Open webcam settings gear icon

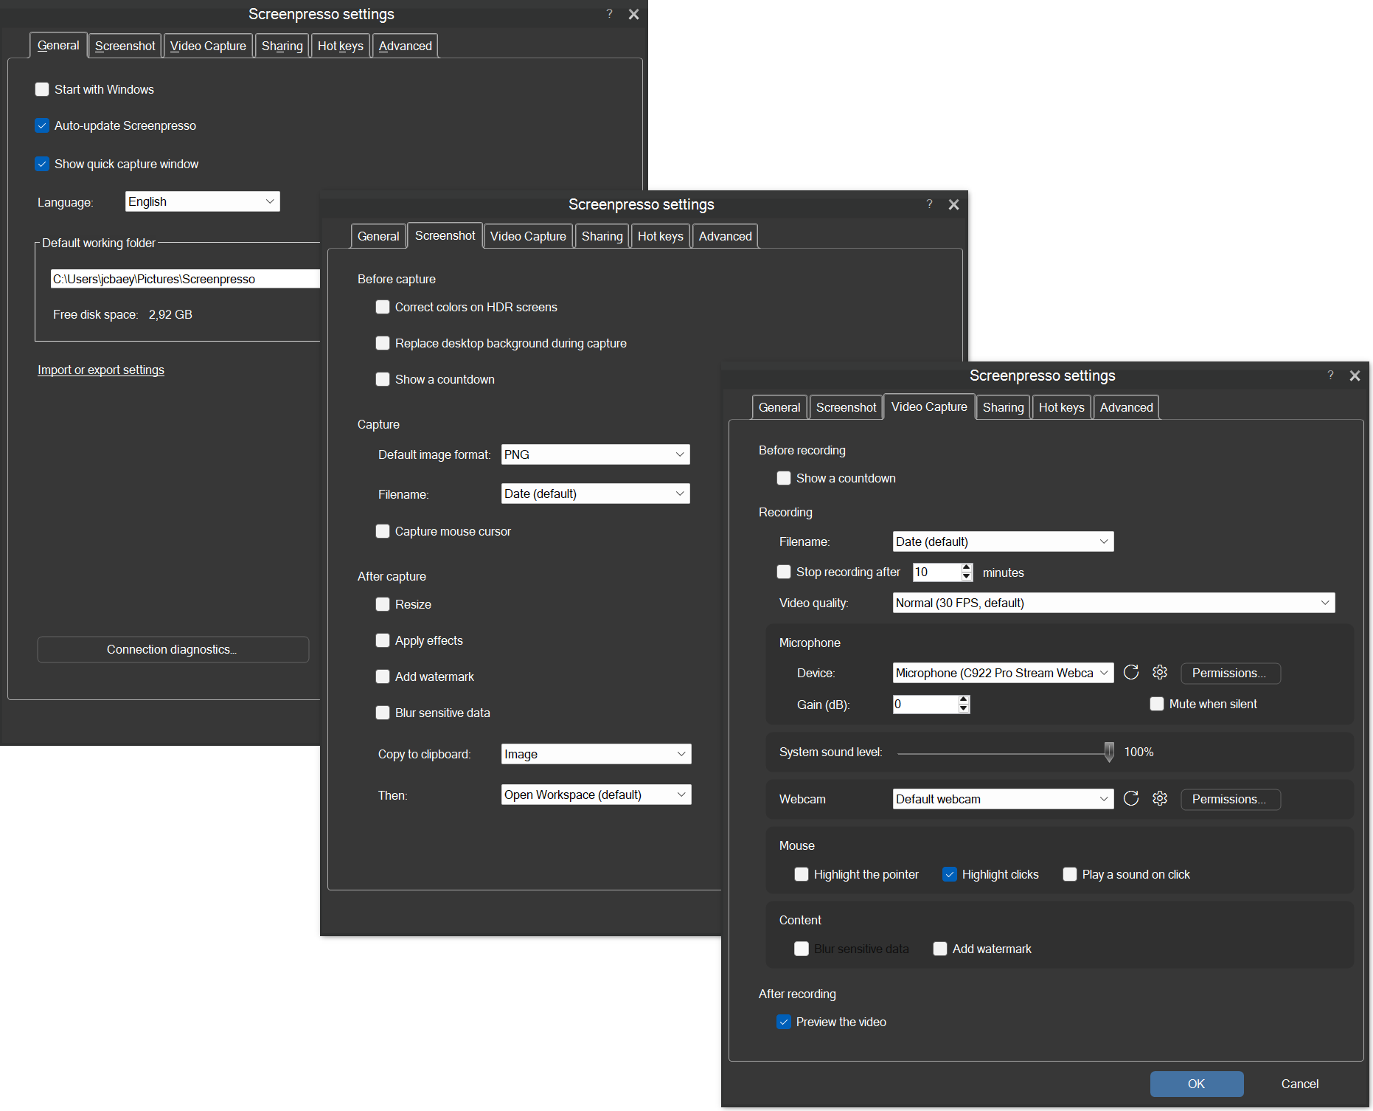tap(1160, 798)
